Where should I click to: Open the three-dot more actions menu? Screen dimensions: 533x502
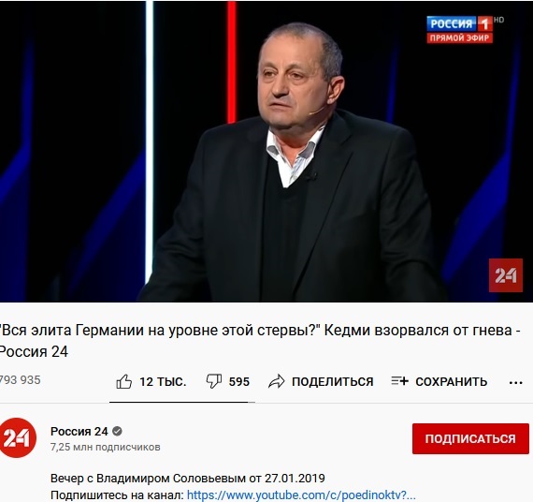tap(515, 383)
